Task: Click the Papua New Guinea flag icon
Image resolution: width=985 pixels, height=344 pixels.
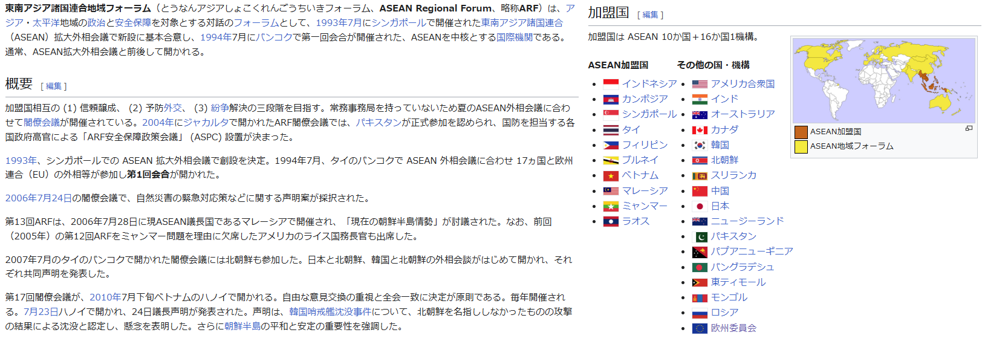Action: pyautogui.click(x=700, y=252)
